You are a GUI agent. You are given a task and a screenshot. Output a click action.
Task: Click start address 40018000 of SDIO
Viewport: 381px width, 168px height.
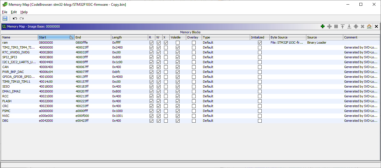46,86
